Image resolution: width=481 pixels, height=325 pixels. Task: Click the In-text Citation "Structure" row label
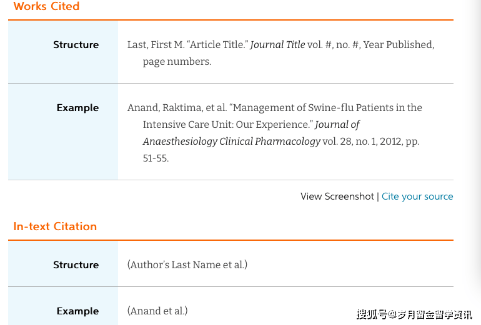coord(76,265)
